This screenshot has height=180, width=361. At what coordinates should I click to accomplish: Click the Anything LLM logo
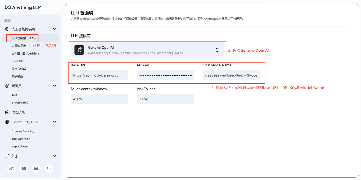23,8
